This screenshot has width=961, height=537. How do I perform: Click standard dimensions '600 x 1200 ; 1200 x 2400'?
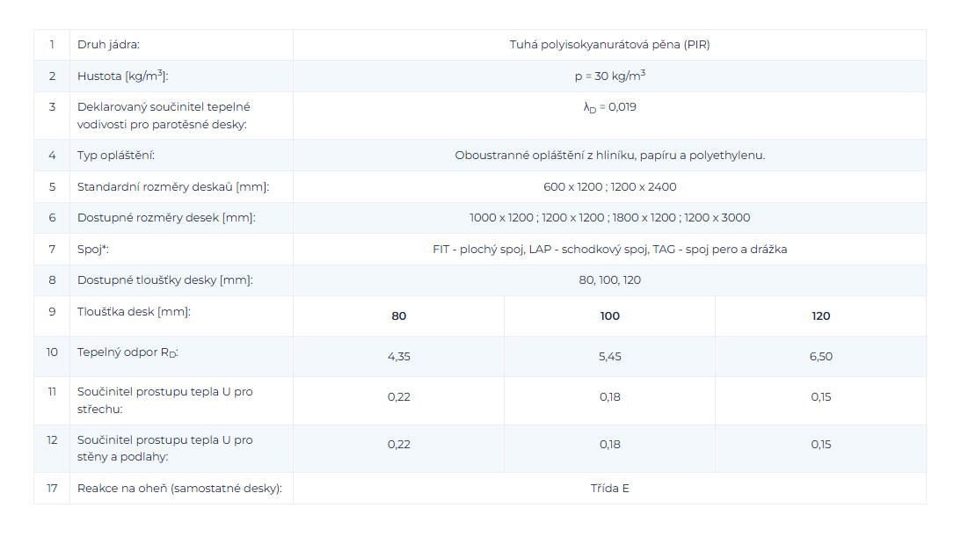pos(609,186)
